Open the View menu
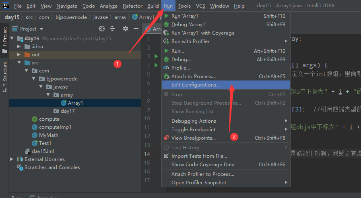Screen dimensions: 361x198 pyautogui.click(x=46, y=6)
